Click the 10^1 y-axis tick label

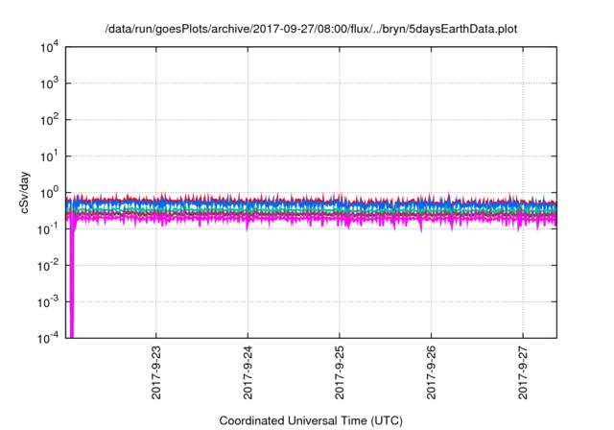(x=50, y=156)
